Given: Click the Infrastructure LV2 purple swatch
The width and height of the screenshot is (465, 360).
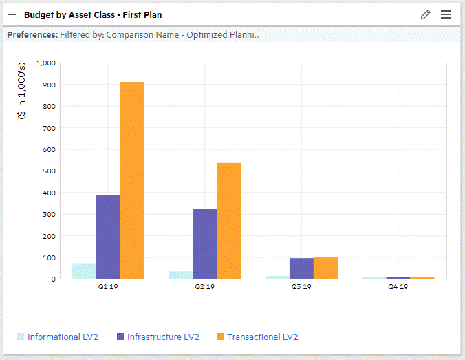Looking at the screenshot, I should tap(120, 337).
